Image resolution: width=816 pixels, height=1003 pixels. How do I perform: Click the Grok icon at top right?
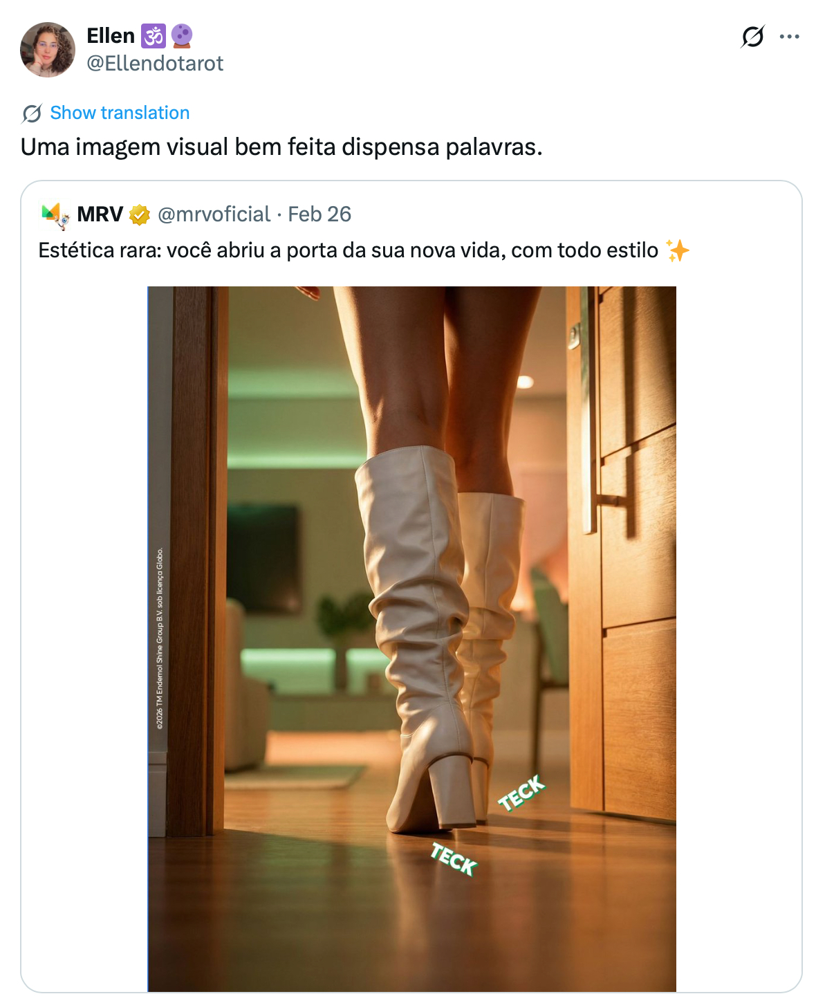coord(752,37)
